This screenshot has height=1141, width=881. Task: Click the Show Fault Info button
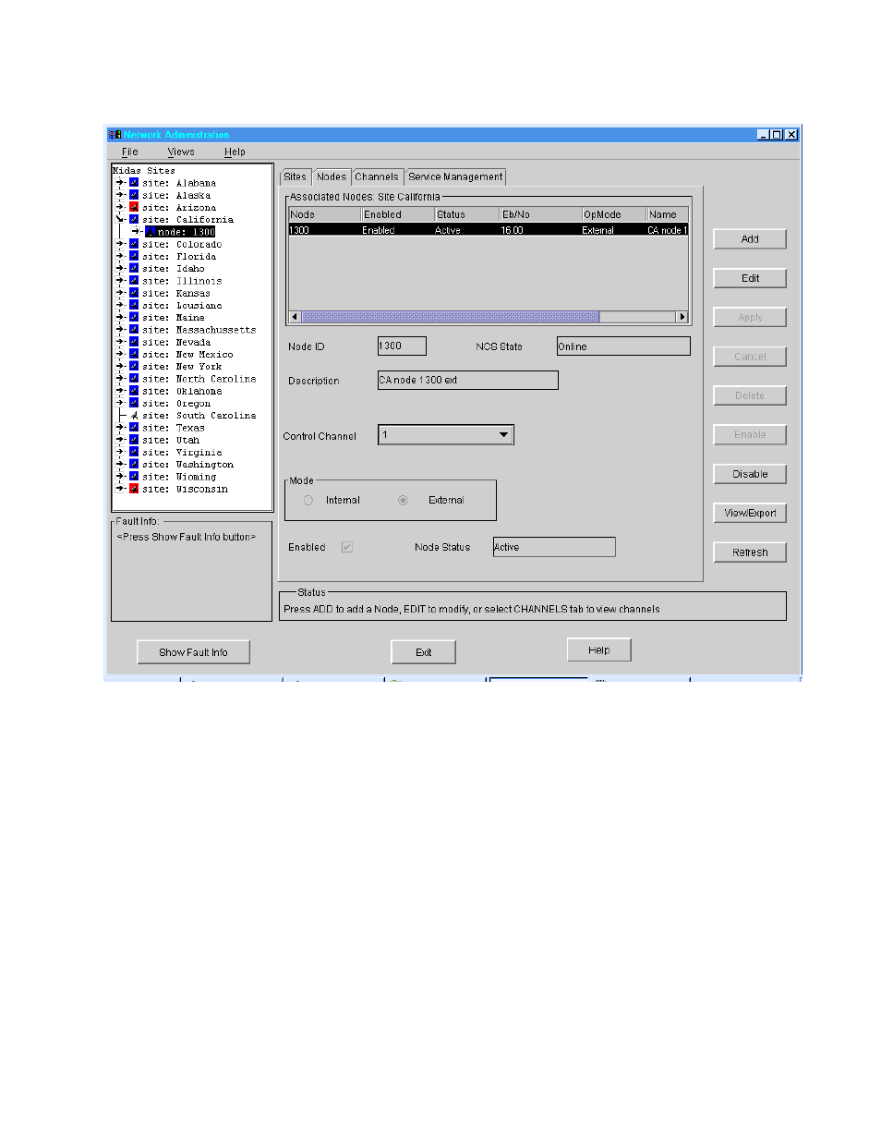pos(193,652)
